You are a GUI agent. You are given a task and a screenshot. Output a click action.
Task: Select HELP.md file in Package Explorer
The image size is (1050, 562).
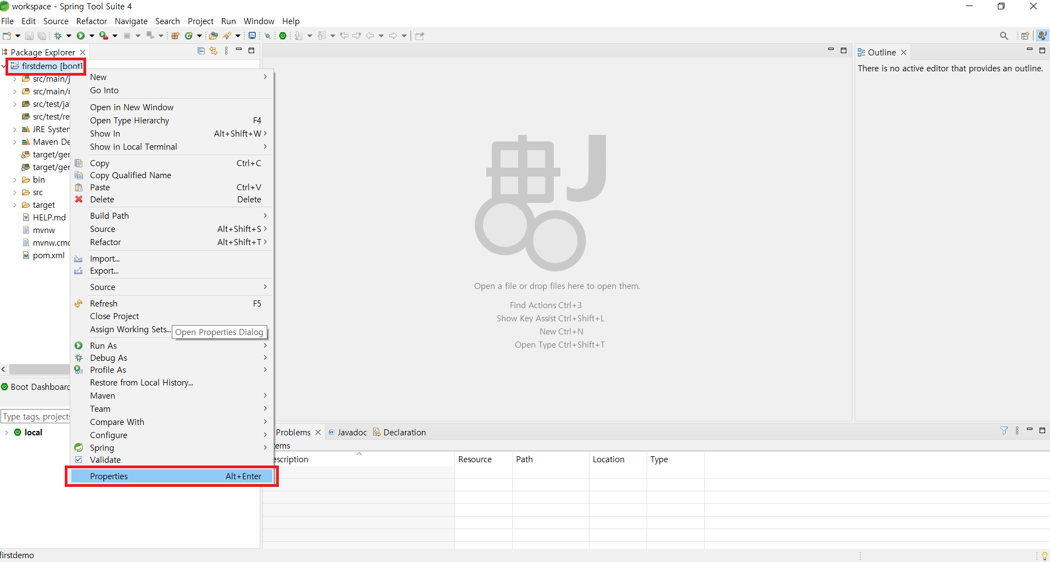tap(44, 217)
